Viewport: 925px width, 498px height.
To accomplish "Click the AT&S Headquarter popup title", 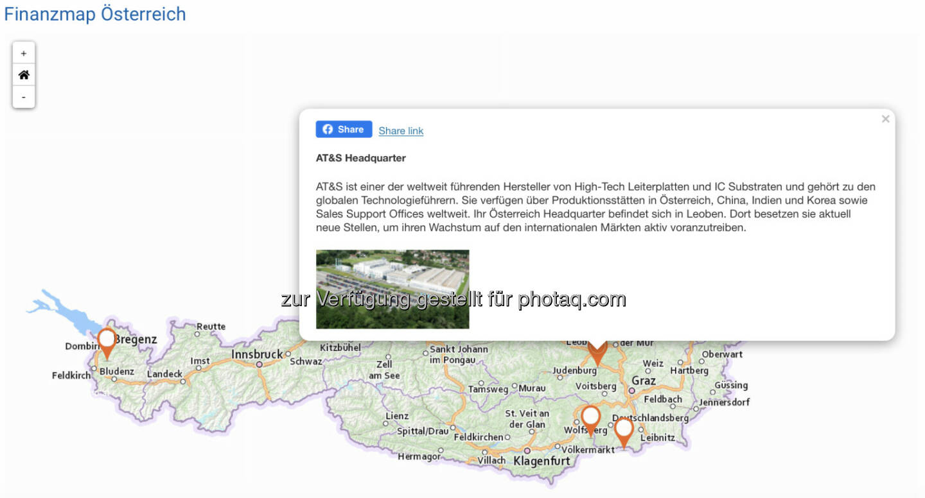I will click(360, 158).
